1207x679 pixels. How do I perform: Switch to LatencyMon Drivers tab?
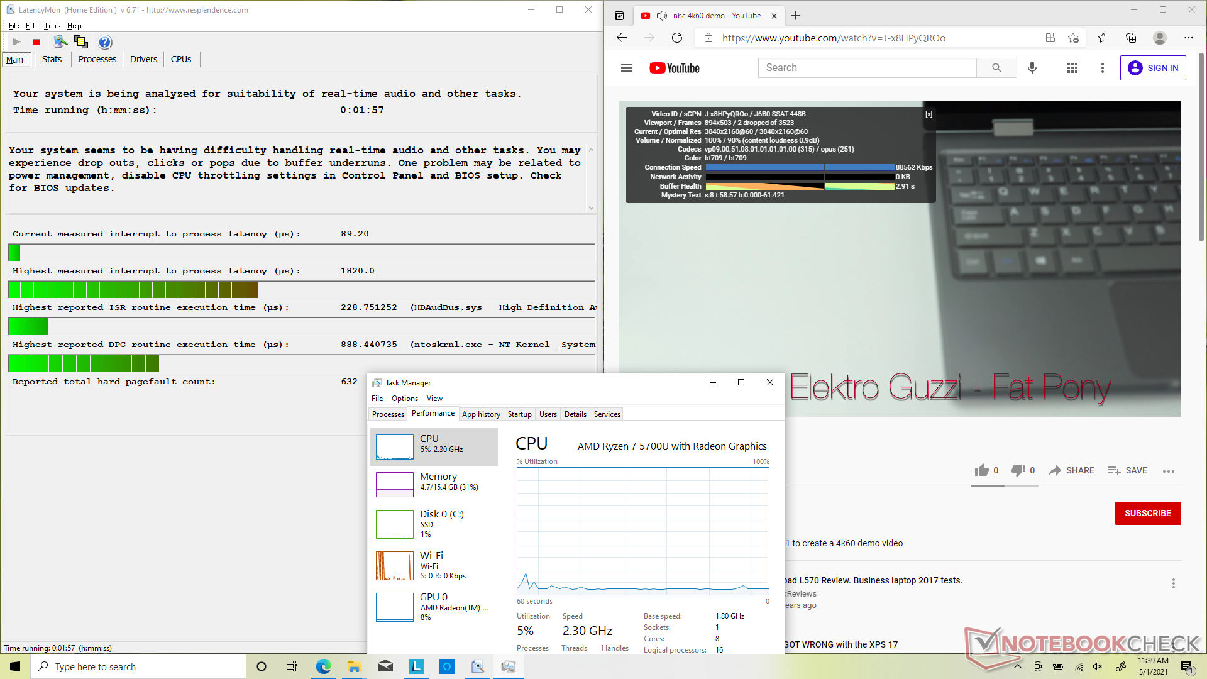click(143, 59)
